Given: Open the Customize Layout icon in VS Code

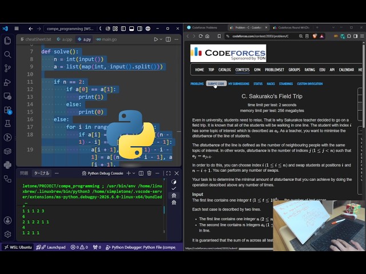Looking at the screenshot, I should (x=115, y=29).
